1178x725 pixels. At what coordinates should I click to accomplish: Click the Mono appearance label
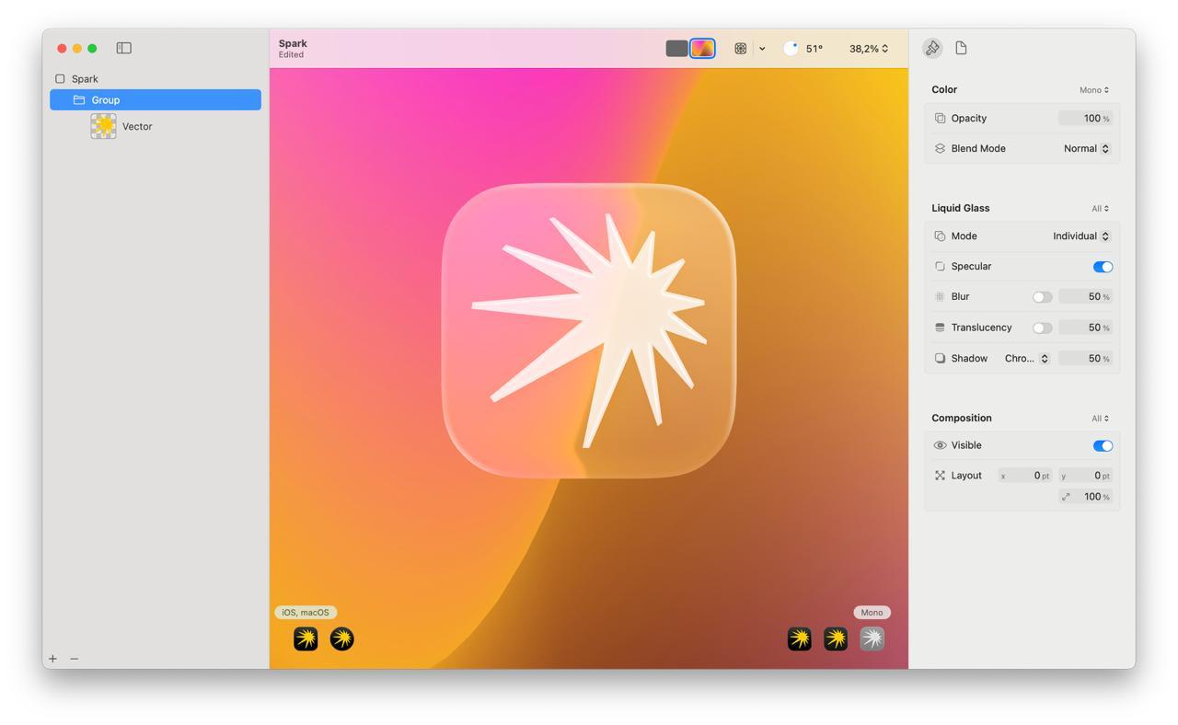point(872,613)
